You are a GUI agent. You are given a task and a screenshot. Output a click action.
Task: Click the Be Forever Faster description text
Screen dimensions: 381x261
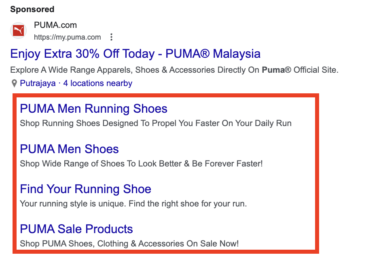pos(142,164)
